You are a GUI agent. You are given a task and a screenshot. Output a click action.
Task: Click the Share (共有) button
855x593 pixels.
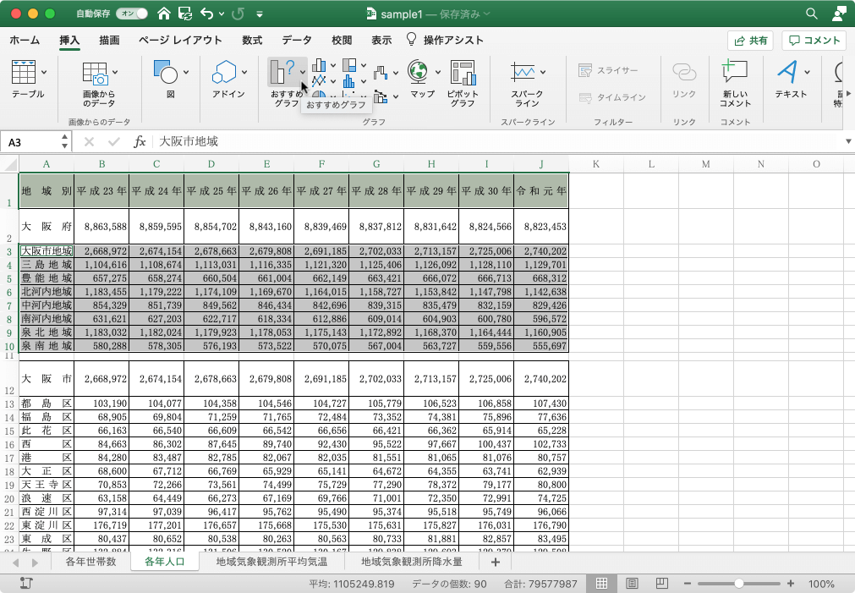coord(750,41)
